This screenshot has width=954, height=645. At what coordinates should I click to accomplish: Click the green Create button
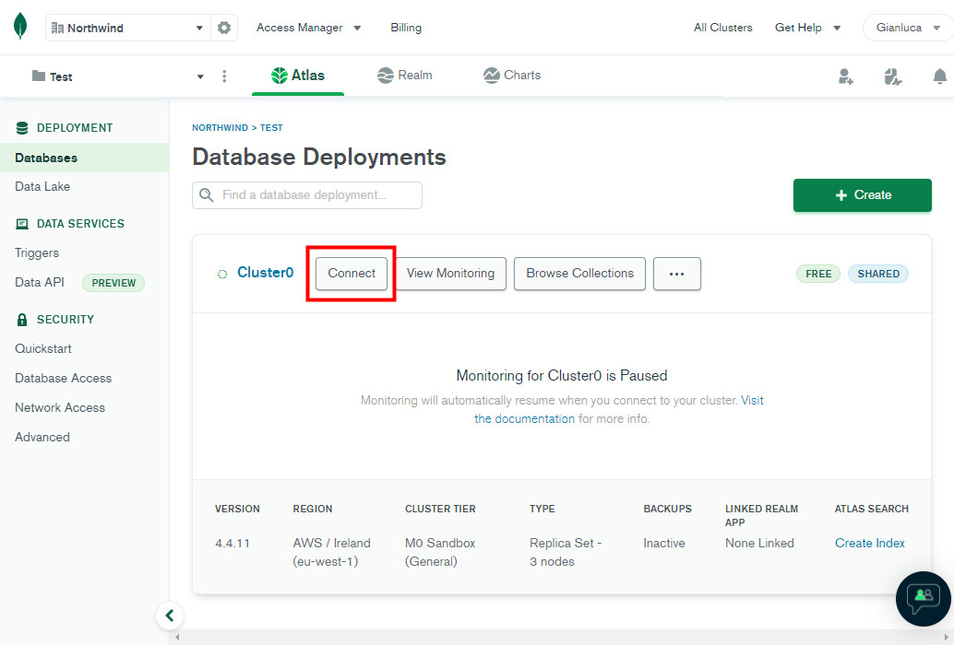tap(862, 195)
